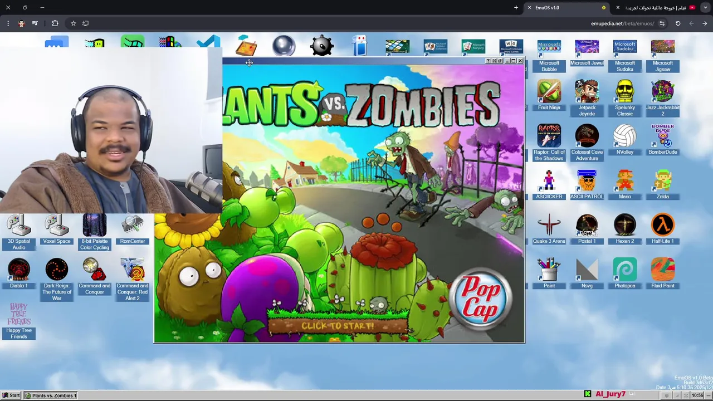Select Plants vs. Zombies 1 taskbar item
713x401 pixels.
[x=51, y=395]
